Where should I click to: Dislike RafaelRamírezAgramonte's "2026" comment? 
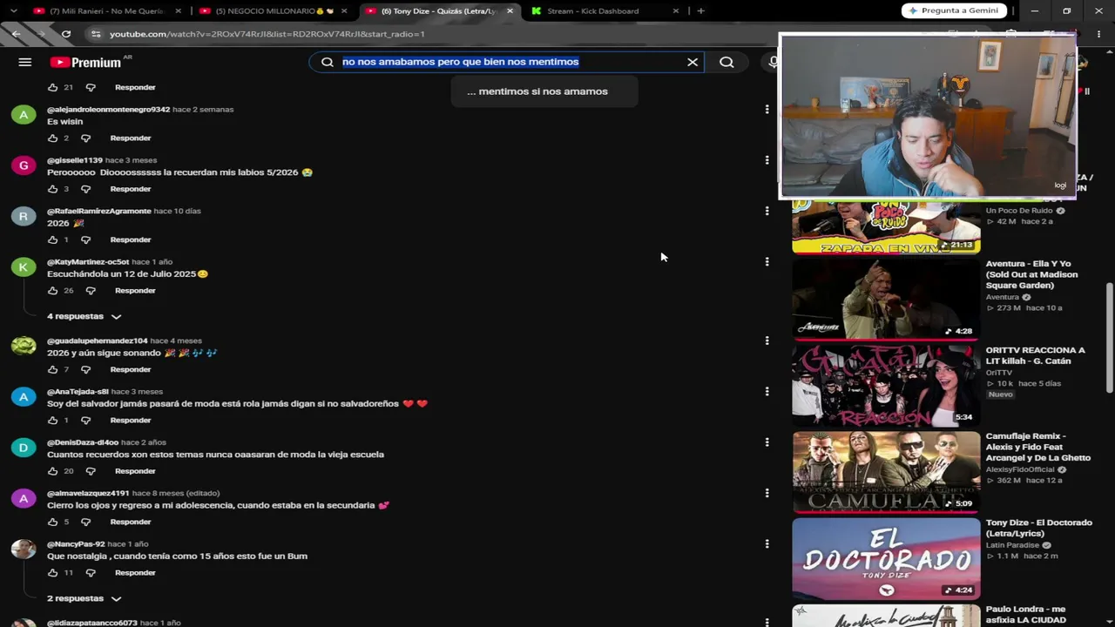[85, 239]
